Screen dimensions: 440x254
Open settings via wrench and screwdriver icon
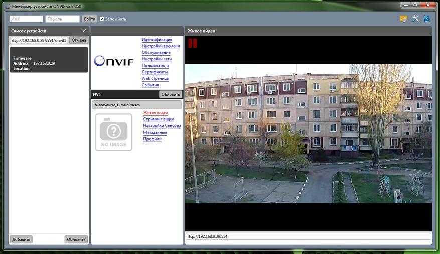415,19
